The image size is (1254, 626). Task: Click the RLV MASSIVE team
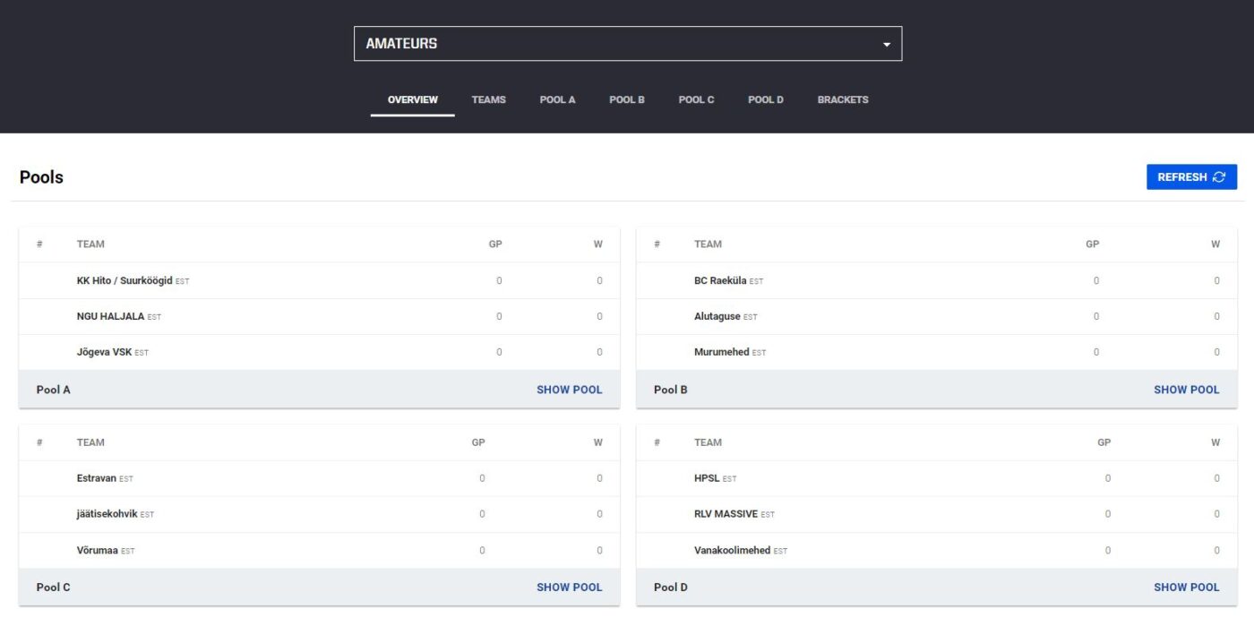[x=726, y=514]
